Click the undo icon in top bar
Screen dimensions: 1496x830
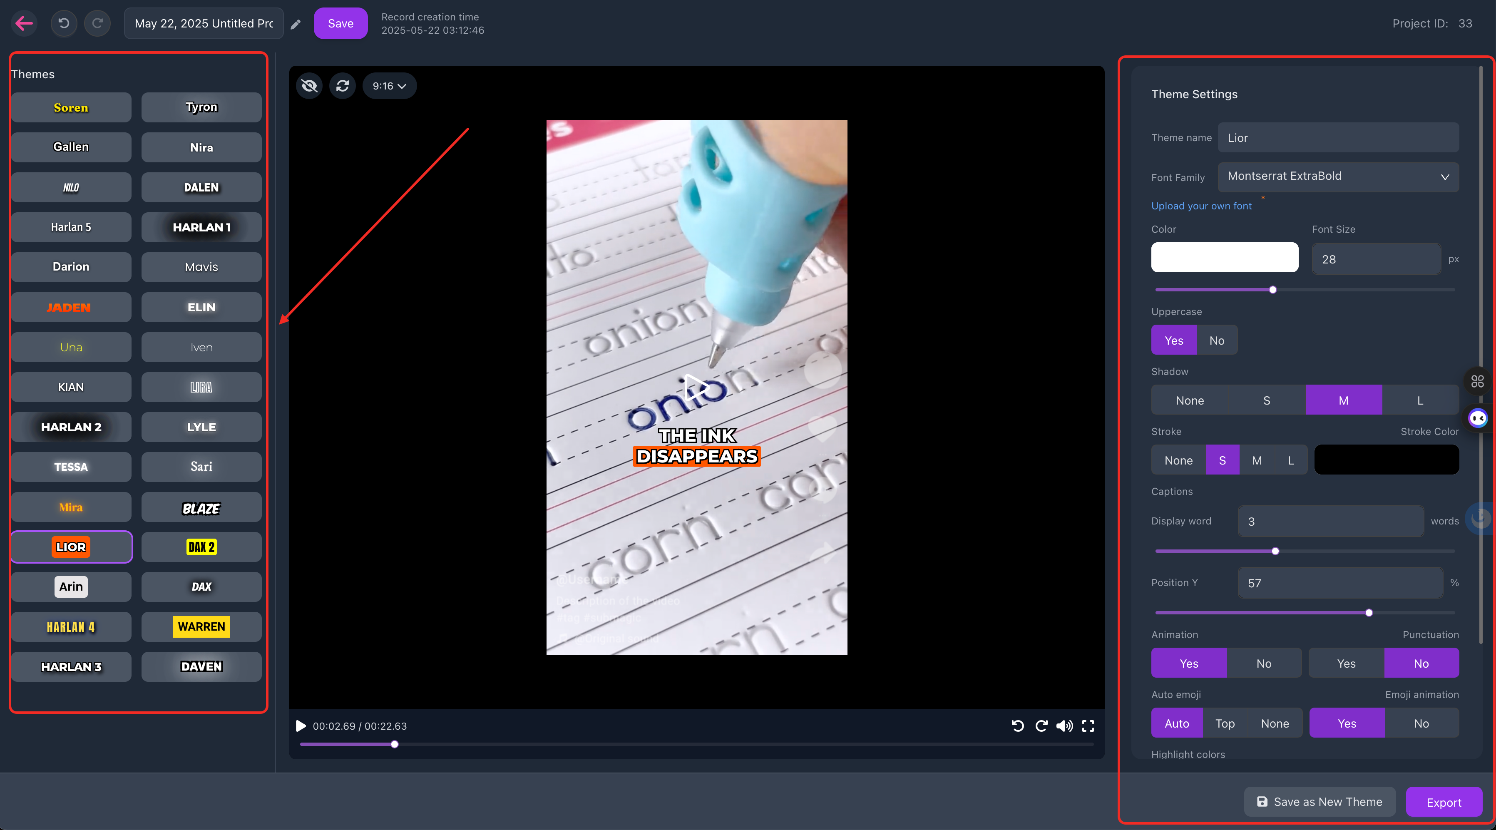click(64, 23)
